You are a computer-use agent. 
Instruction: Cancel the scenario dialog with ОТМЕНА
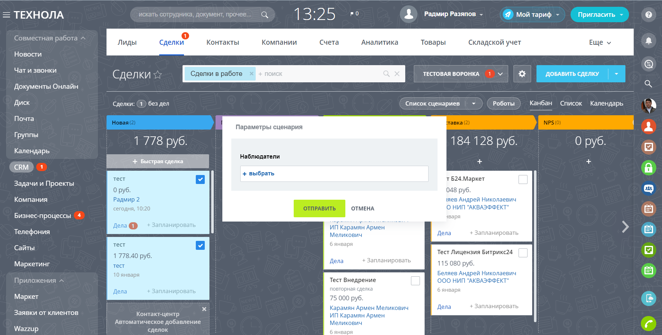pyautogui.click(x=363, y=209)
